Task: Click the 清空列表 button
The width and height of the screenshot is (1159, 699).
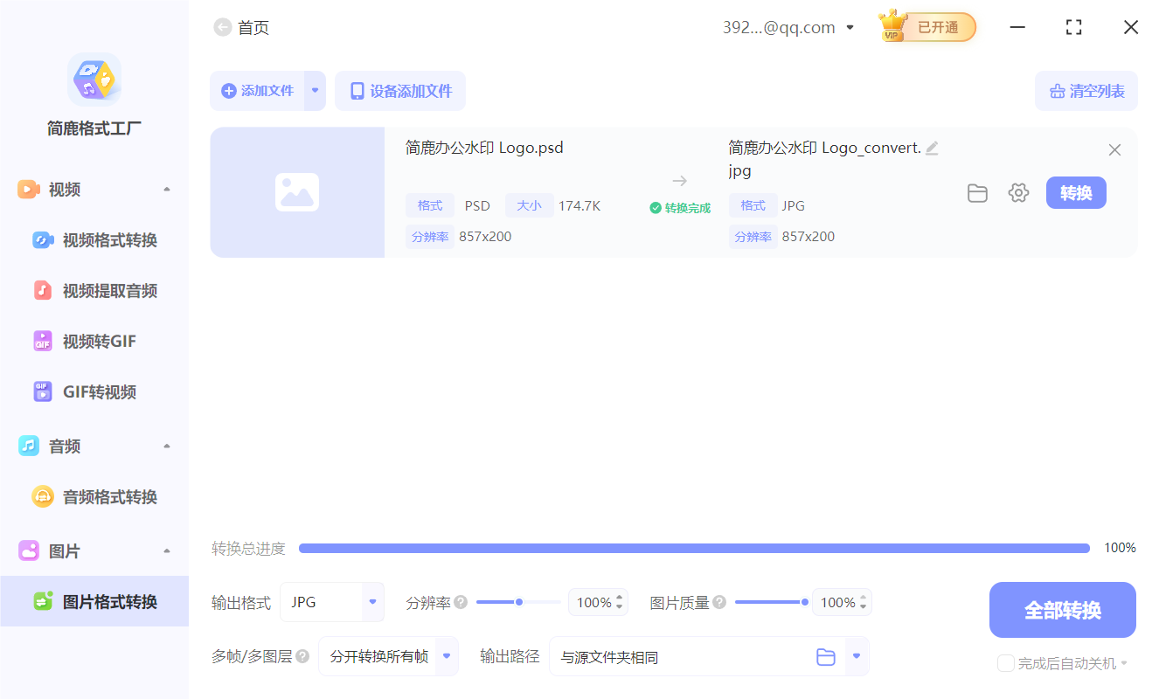Action: (x=1086, y=91)
